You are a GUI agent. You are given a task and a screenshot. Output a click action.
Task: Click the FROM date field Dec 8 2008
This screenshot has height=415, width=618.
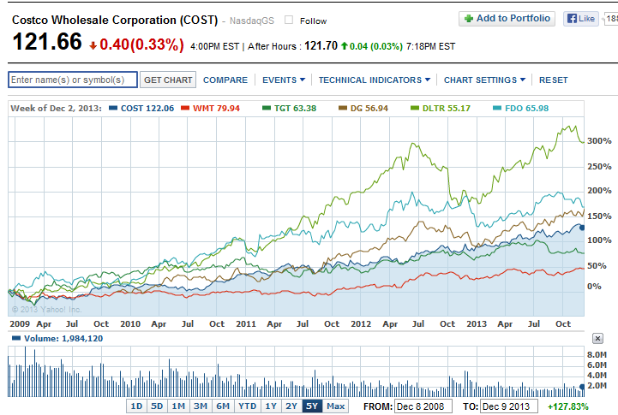point(423,406)
